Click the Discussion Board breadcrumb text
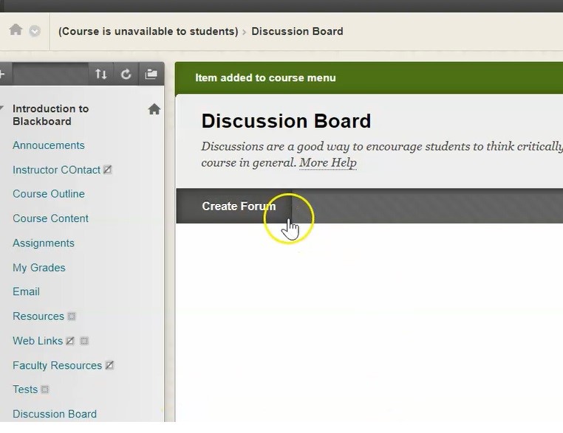The height and width of the screenshot is (433, 563). pyautogui.click(x=297, y=31)
